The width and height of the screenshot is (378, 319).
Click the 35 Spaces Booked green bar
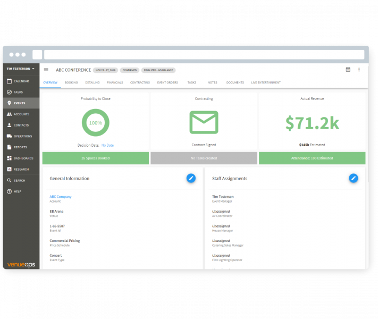coord(95,158)
